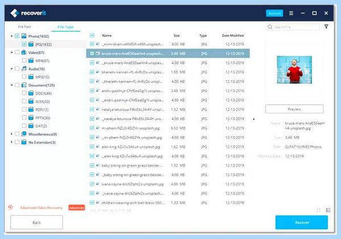
Task: Collapse the Photo(1632) tree node
Action: [x=11, y=36]
